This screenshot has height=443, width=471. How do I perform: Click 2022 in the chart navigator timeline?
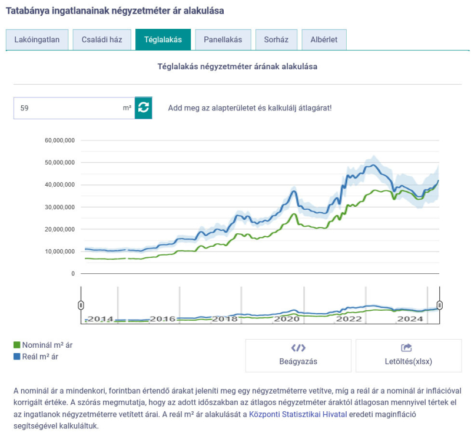click(x=349, y=319)
